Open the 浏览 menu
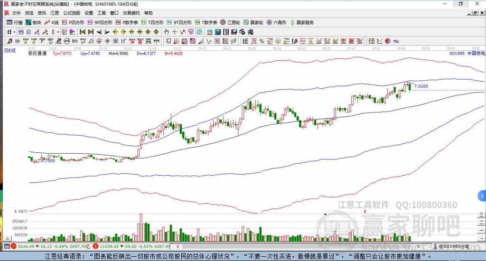The image size is (486, 261). pos(29,13)
